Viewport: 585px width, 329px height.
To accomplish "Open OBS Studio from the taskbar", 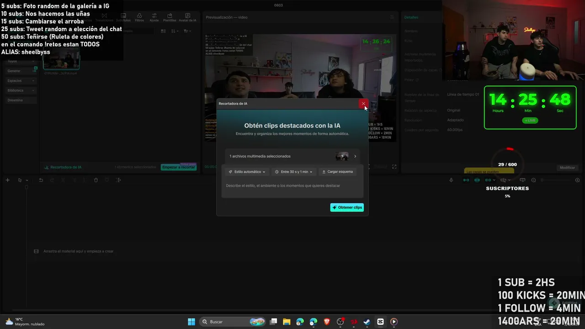I will pyautogui.click(x=340, y=322).
